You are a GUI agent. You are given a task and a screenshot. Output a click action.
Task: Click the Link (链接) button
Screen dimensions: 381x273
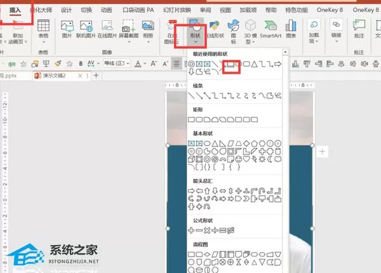(336, 31)
